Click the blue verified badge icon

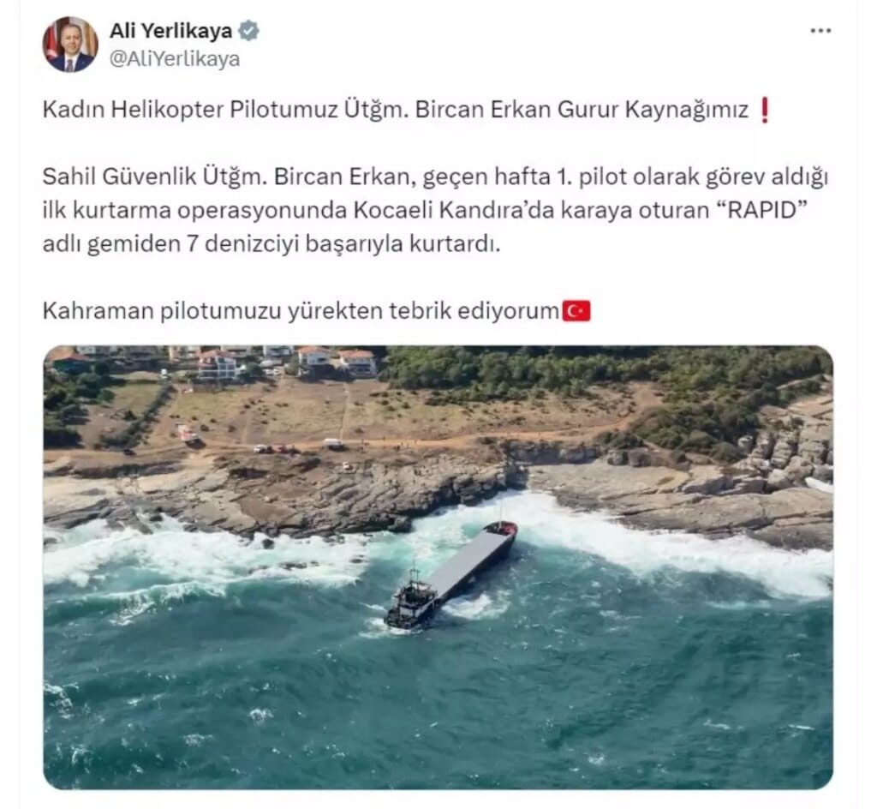point(249,31)
